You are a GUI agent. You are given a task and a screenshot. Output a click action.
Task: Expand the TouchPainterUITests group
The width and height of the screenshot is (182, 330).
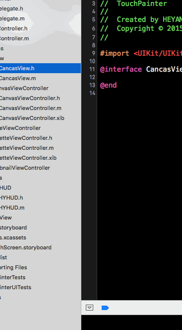15,287
